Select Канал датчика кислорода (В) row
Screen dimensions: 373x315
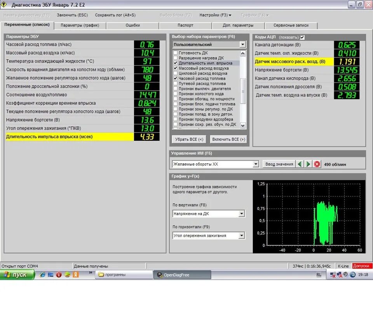click(307, 78)
